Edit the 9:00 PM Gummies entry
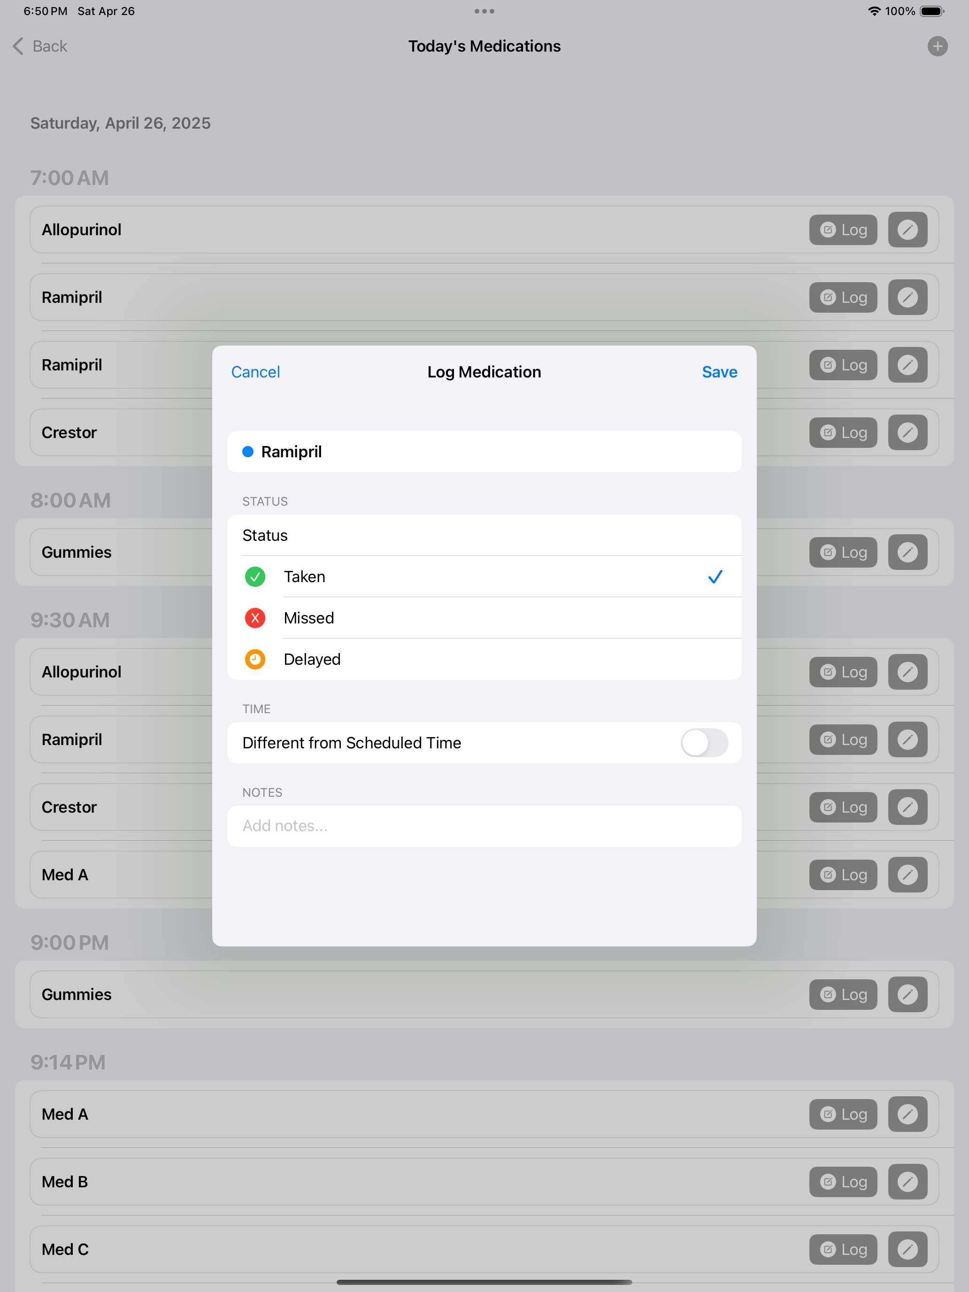 point(907,994)
